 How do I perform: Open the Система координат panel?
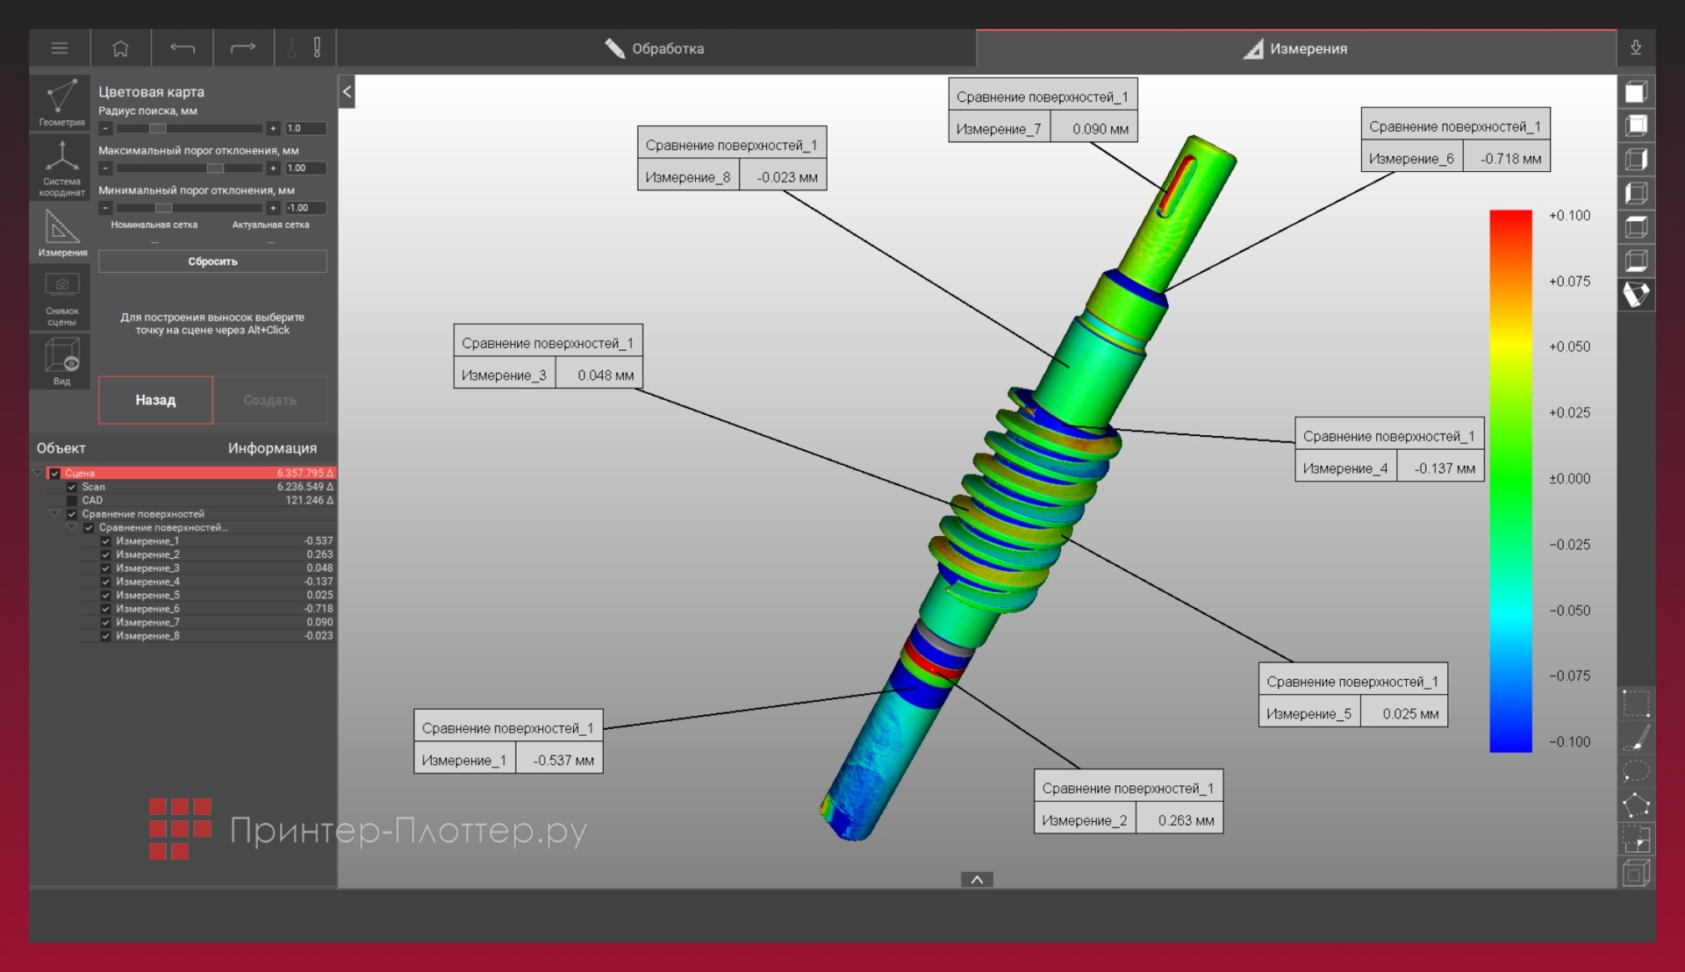61,167
